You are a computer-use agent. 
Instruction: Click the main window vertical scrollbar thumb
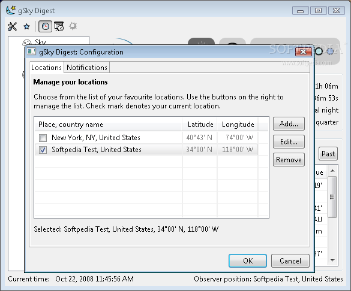coord(332,197)
